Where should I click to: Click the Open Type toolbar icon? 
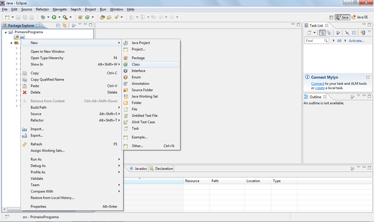point(102,17)
